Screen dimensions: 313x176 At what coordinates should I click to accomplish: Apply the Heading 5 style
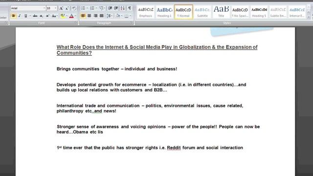pos(259,12)
